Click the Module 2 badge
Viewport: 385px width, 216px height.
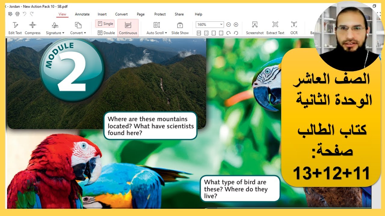pos(72,70)
